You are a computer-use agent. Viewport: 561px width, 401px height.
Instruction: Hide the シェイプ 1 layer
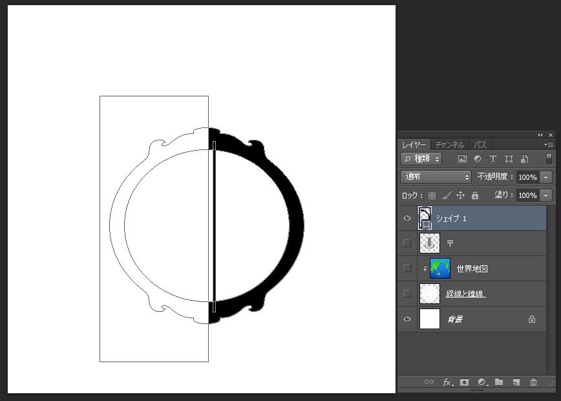pos(407,219)
